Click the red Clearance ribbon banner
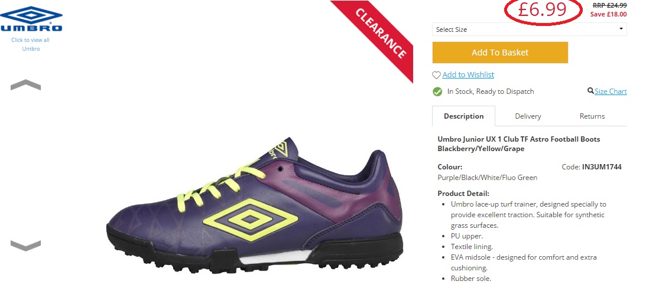Image resolution: width=646 pixels, height=291 pixels. 377,35
